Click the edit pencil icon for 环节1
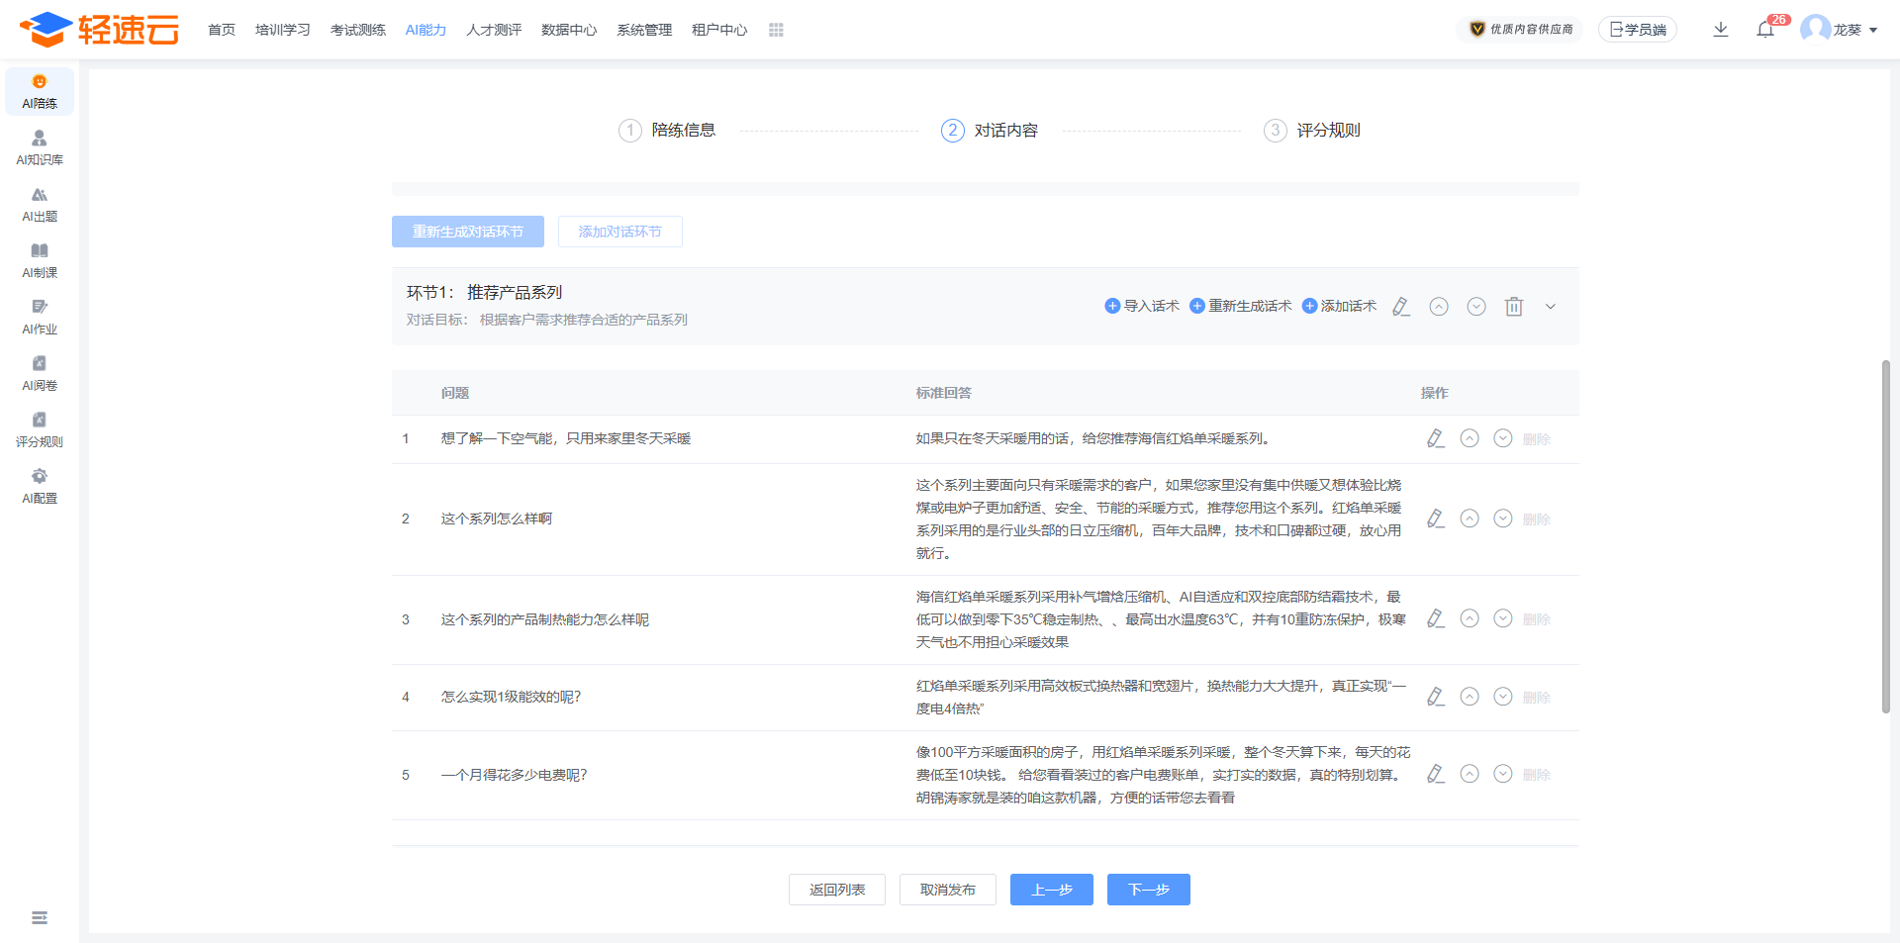This screenshot has width=1900, height=943. pos(1400,307)
